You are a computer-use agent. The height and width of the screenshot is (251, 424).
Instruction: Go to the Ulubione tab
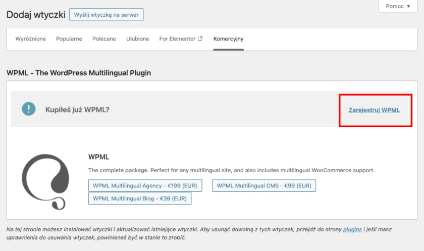pyautogui.click(x=137, y=39)
